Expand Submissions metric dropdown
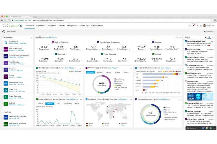 coord(45,61)
